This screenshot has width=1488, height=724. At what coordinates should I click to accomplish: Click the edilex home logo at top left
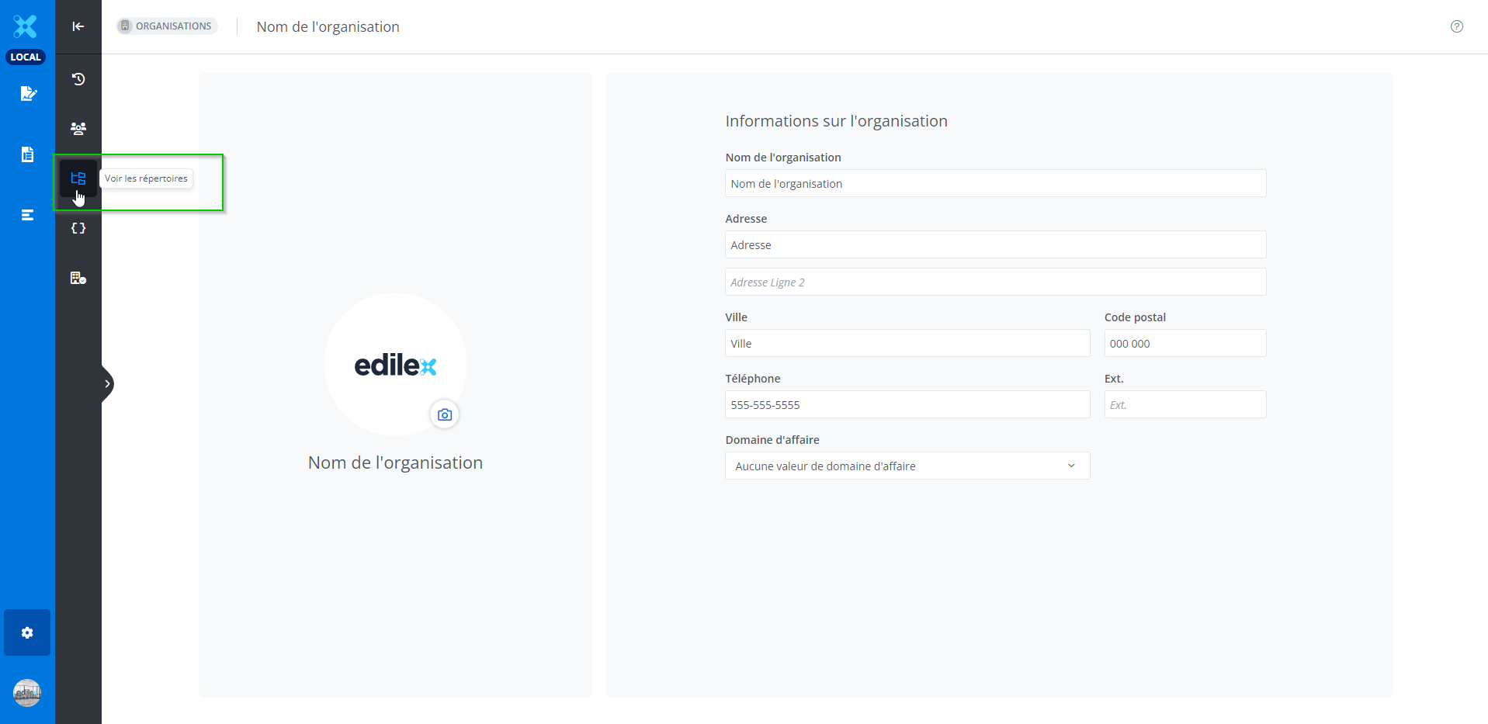pos(26,26)
